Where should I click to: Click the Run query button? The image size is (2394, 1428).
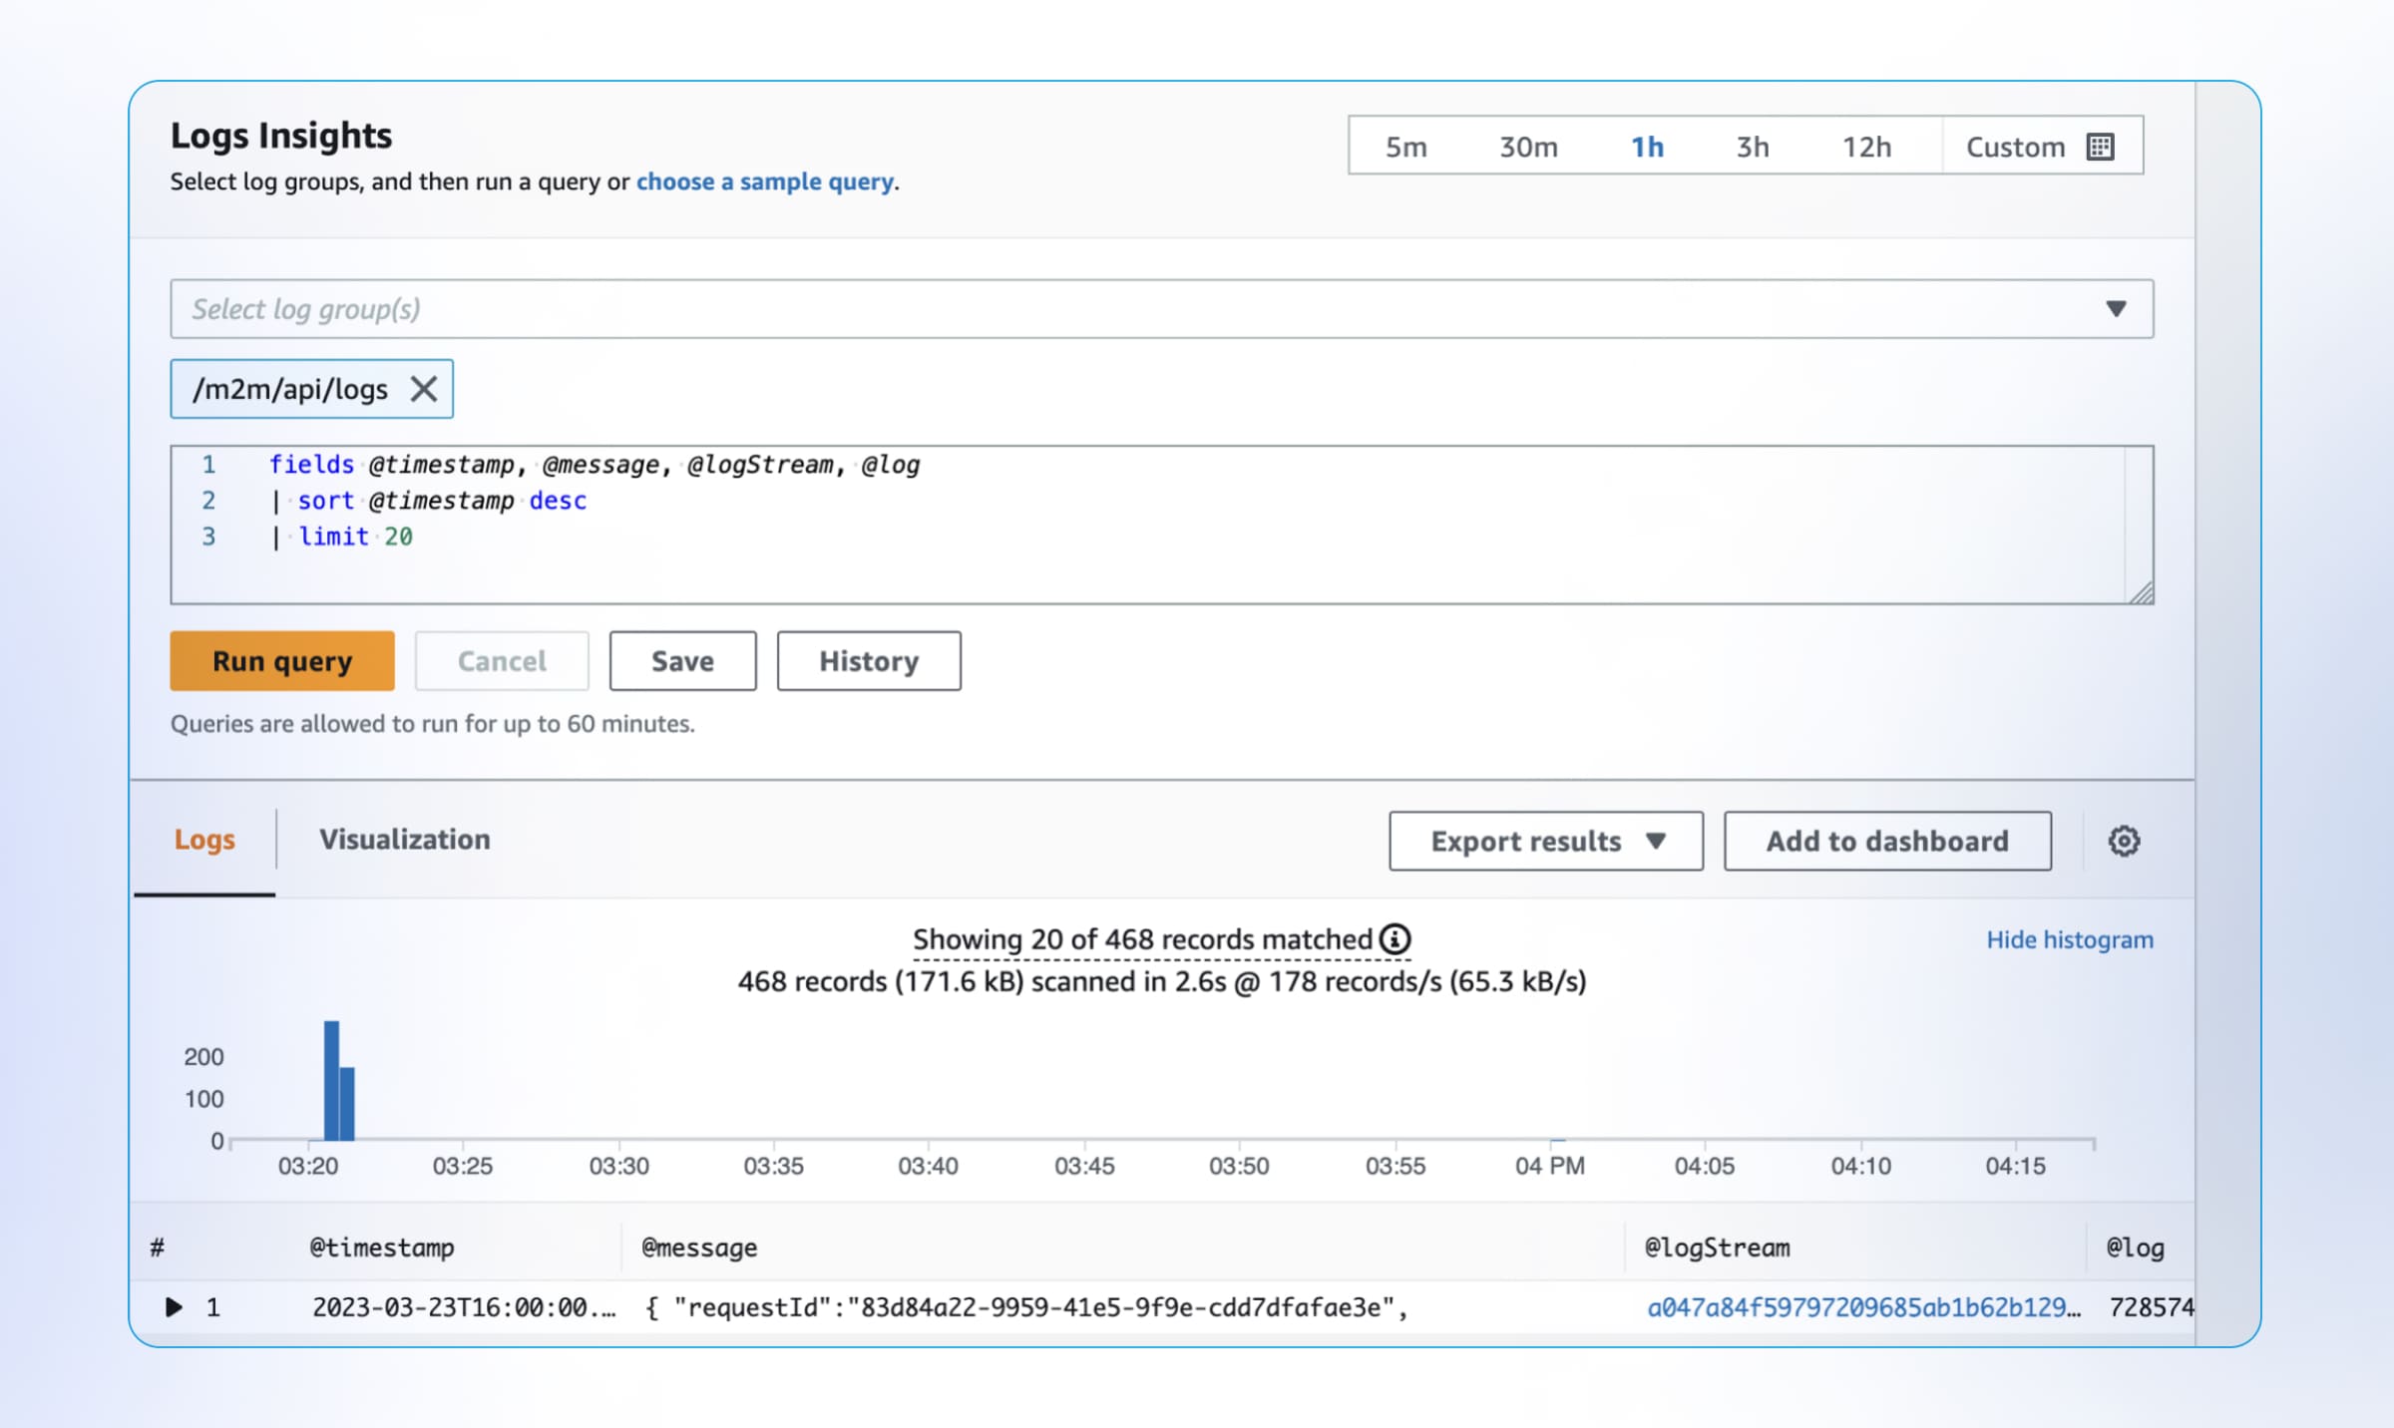282,661
